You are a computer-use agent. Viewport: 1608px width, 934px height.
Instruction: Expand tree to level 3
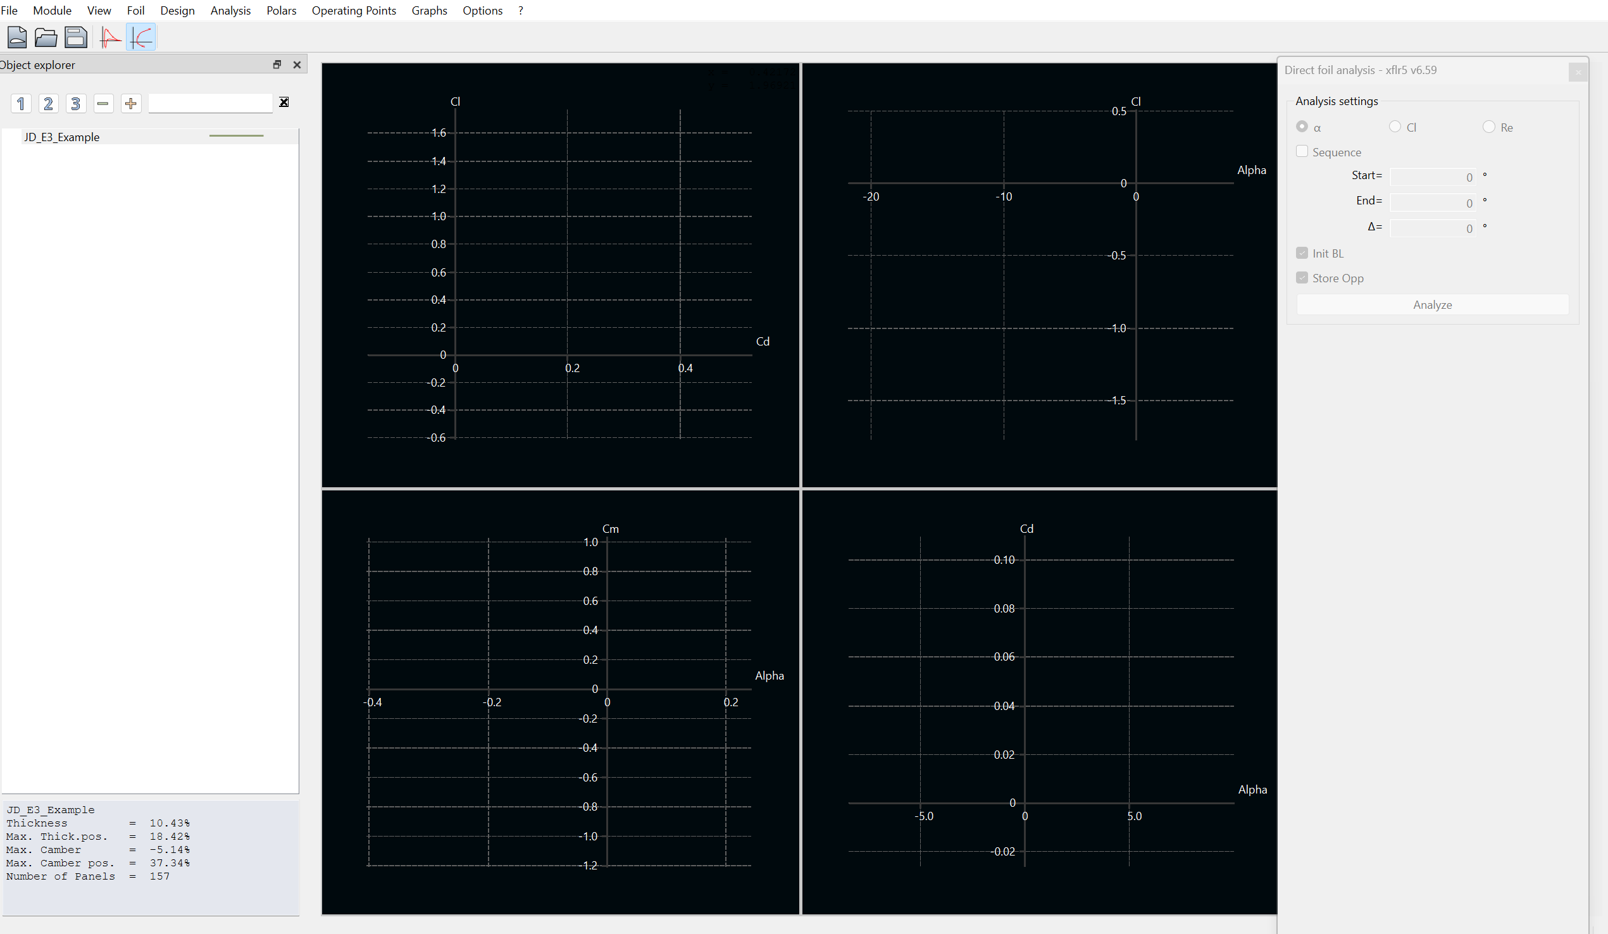click(x=76, y=103)
